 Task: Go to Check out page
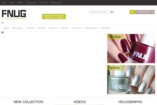(x=43, y=3)
